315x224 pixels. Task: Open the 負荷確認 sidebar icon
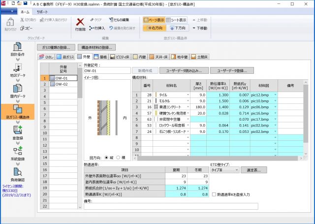[17, 173]
